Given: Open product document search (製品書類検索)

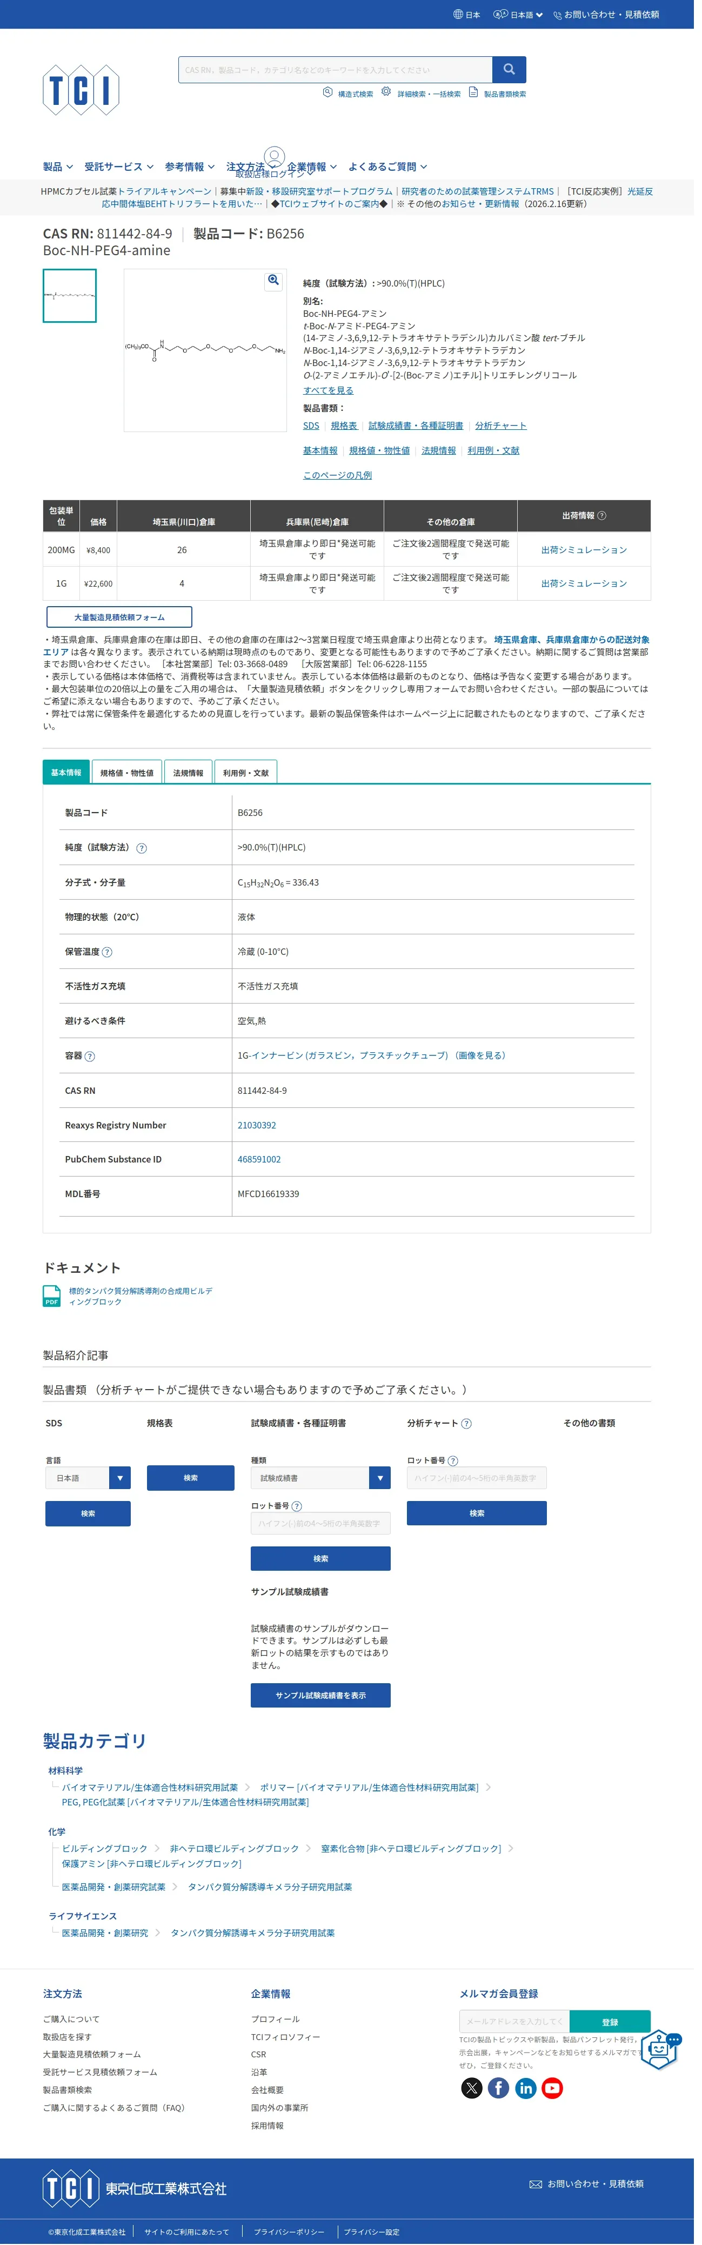Looking at the screenshot, I should (x=503, y=94).
